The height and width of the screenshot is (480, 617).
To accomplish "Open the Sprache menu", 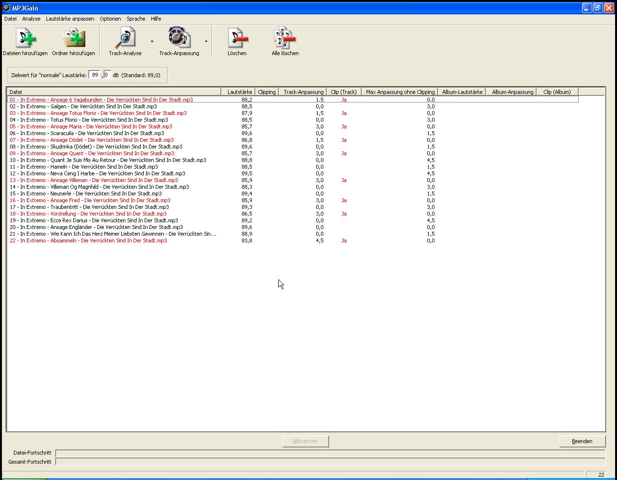I will click(x=136, y=19).
